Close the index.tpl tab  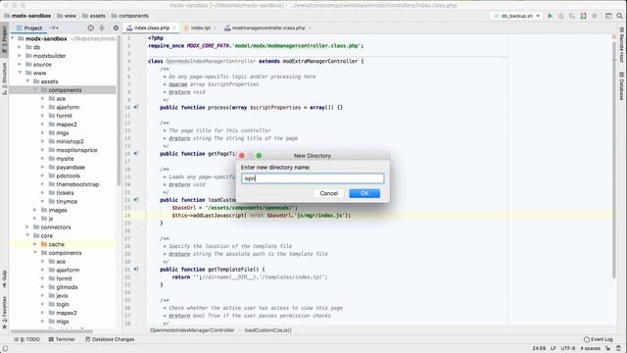point(216,28)
